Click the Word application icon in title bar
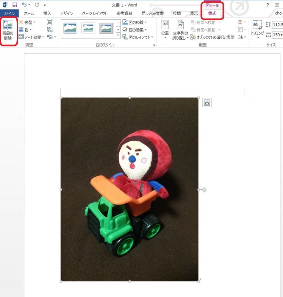 5,5
